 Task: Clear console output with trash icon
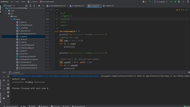pyautogui.click(x=8, y=96)
